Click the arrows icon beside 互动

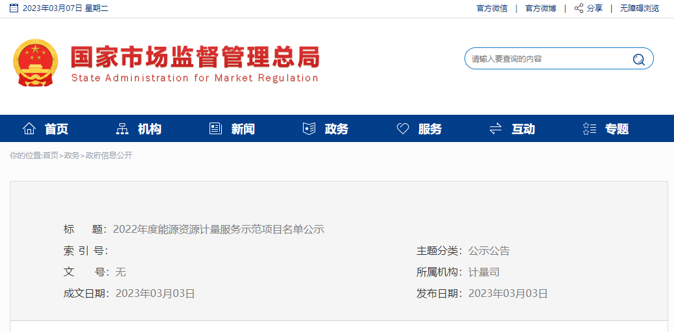point(496,128)
